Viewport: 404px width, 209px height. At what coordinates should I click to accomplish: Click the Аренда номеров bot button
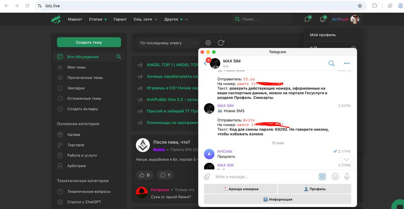point(241,189)
